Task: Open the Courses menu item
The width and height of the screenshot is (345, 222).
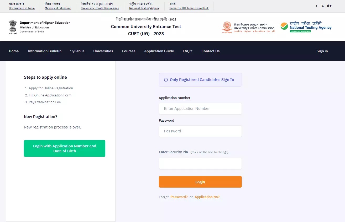Action: click(129, 51)
